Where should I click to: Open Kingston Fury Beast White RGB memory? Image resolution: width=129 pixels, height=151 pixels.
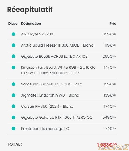click(x=58, y=70)
